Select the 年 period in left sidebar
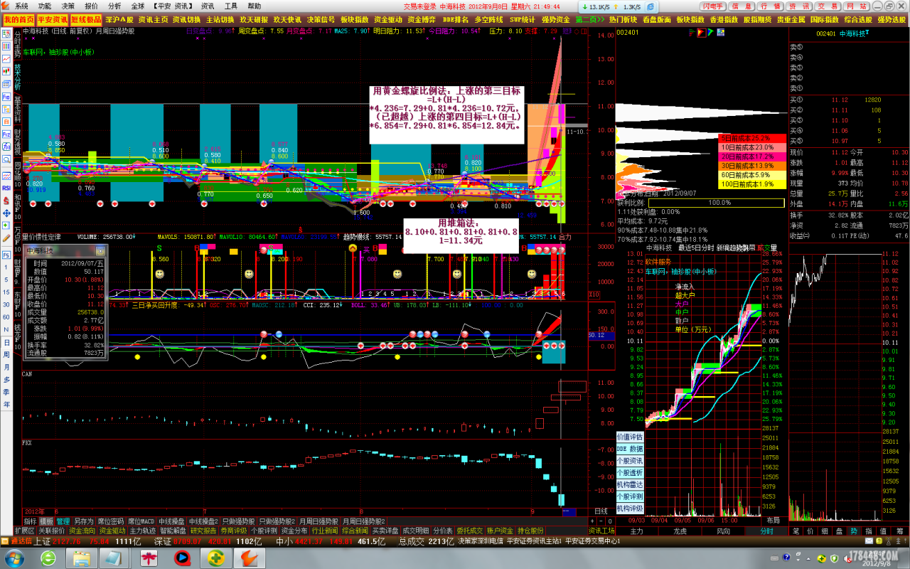The height and width of the screenshot is (569, 910). 6,404
